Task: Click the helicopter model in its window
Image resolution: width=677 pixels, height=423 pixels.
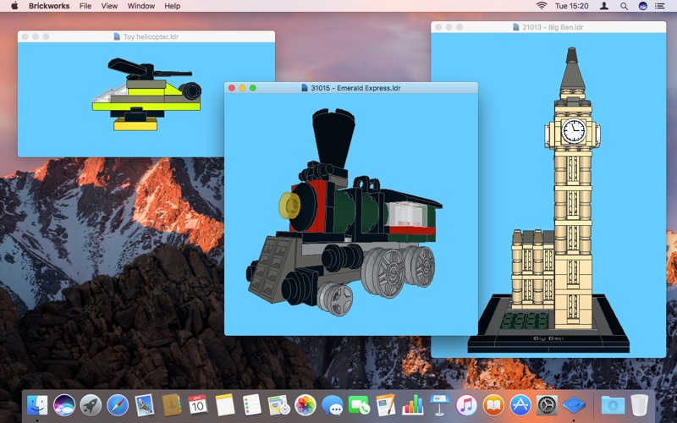Action: [x=146, y=95]
